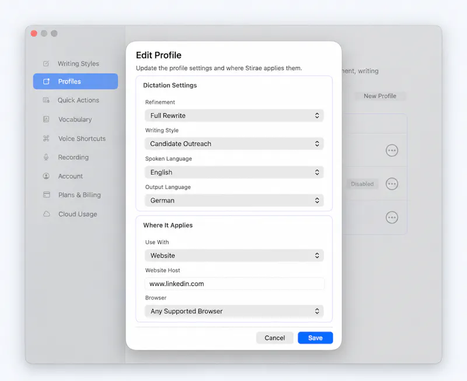Click the Quick Actions sidebar icon
Image resolution: width=467 pixels, height=381 pixels.
[x=46, y=100]
